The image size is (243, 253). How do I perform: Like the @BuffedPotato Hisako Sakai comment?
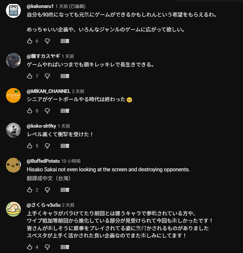(30, 190)
